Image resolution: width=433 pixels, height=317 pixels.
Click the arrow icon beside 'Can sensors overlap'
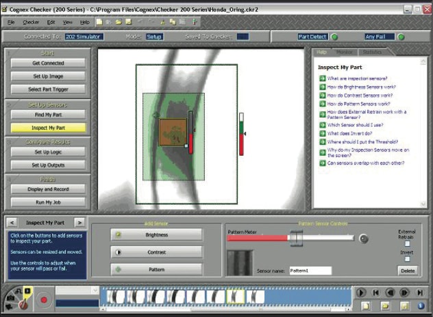click(322, 163)
